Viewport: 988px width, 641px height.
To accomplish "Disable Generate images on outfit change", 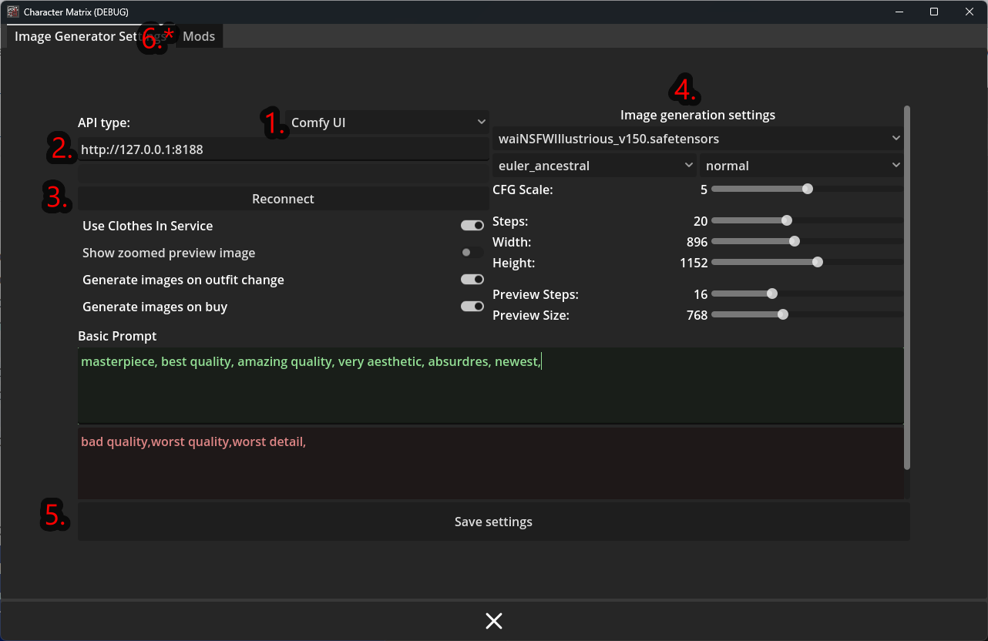I will tap(472, 280).
